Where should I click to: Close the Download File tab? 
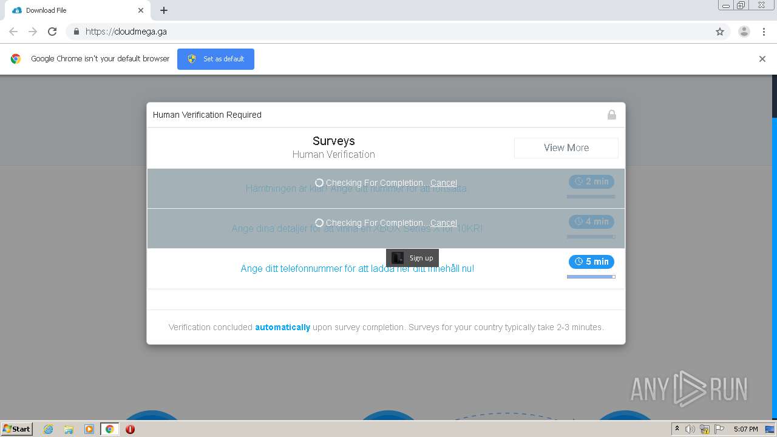141,10
